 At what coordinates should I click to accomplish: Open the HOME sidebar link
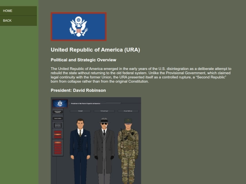[18, 11]
